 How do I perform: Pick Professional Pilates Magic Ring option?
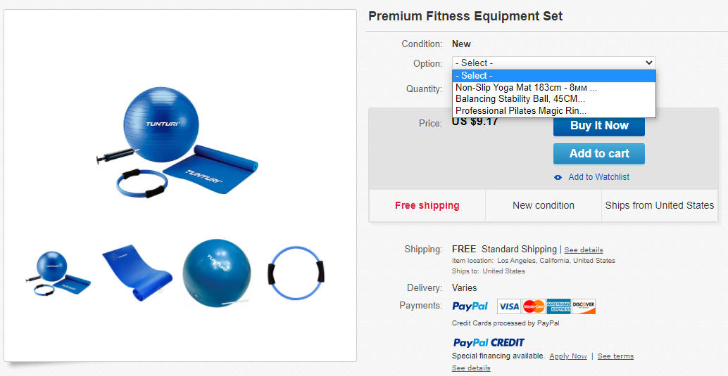[x=521, y=110]
